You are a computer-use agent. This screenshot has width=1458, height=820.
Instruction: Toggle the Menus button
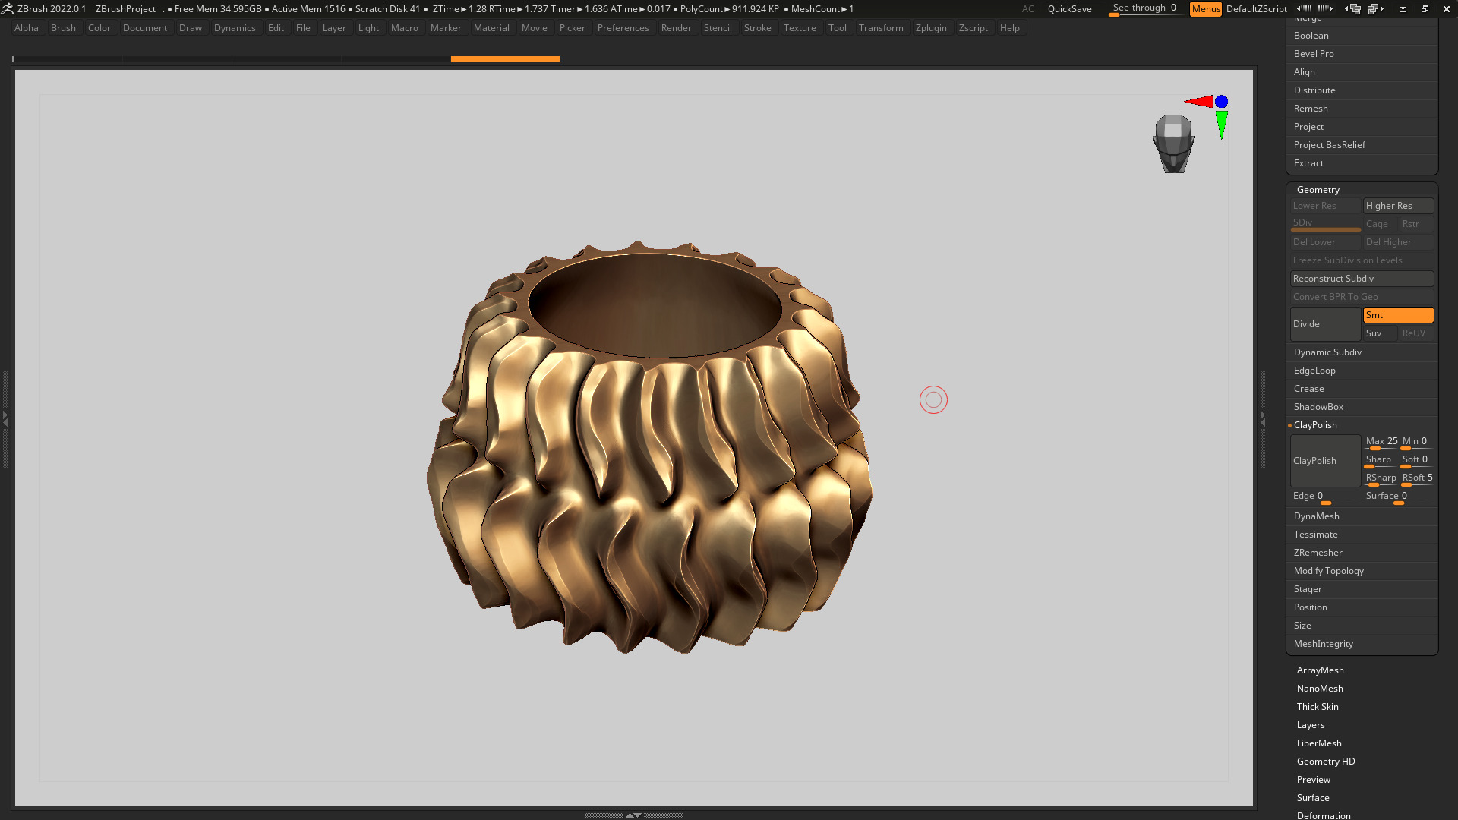[x=1206, y=8]
